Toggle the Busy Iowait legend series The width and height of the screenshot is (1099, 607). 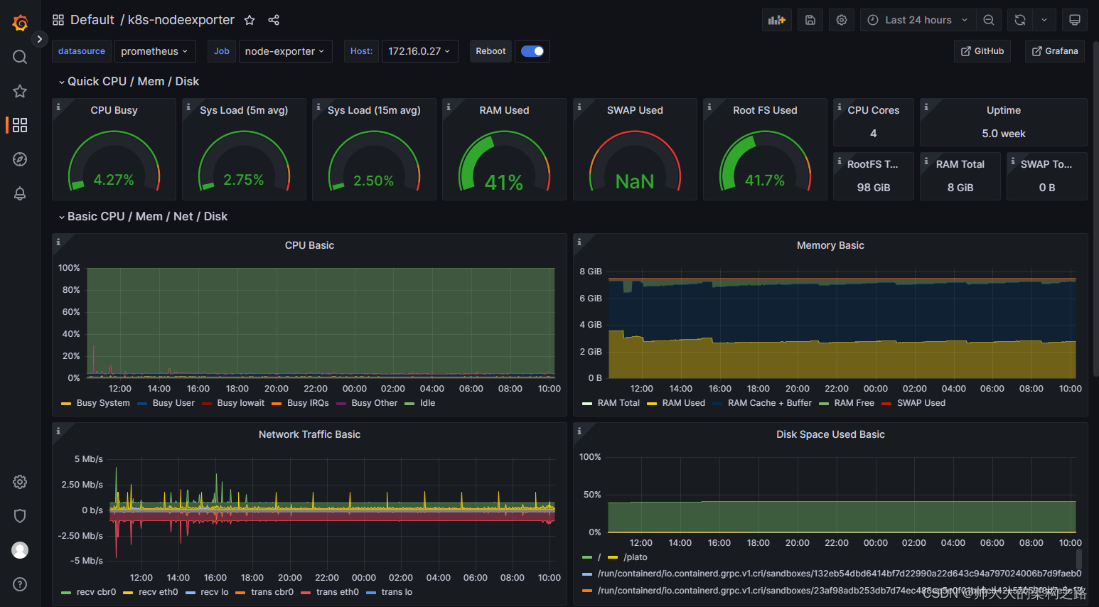tap(240, 403)
